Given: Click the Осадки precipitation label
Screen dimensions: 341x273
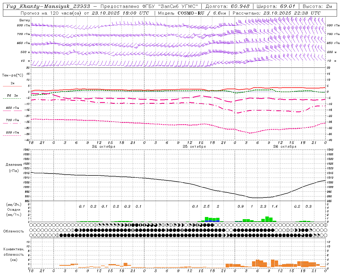Looking at the screenshot, I should point(14,210).
